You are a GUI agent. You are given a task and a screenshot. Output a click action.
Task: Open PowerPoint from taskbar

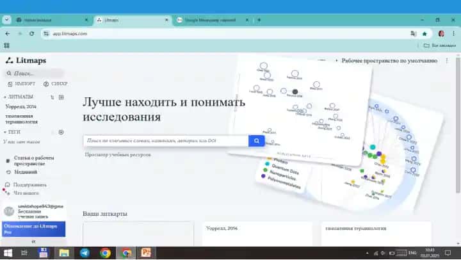click(146, 253)
